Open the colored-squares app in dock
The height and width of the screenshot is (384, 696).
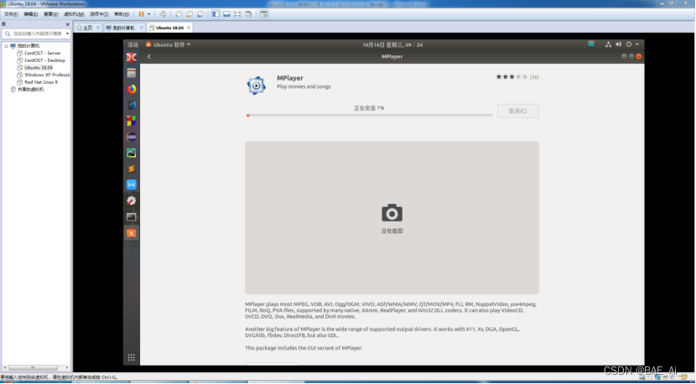pyautogui.click(x=132, y=121)
